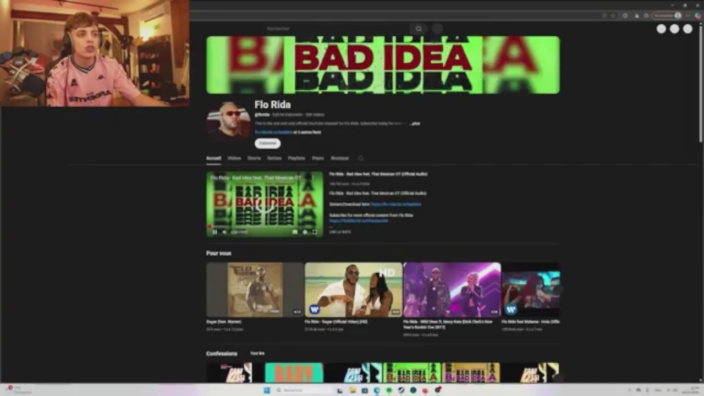Open the Vidéos channel tab

click(234, 158)
